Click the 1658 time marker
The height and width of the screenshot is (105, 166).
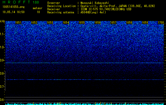[129, 23]
